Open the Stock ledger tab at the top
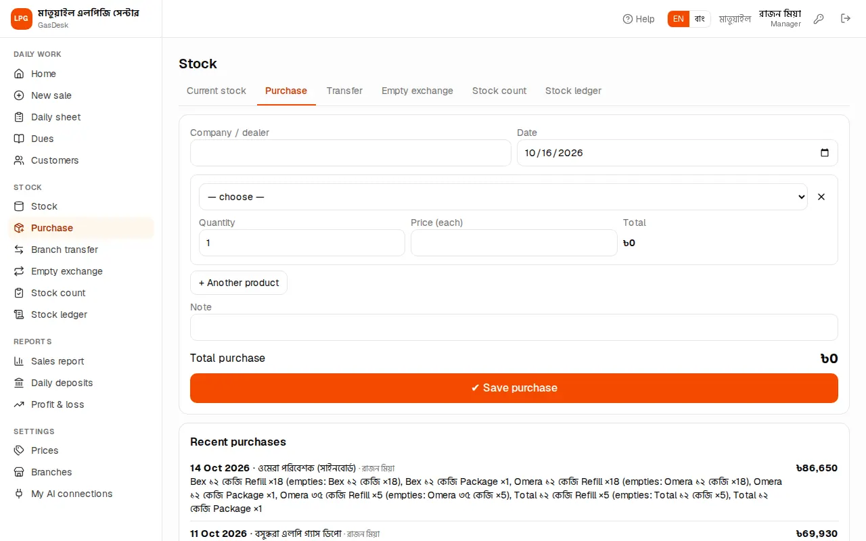The height and width of the screenshot is (541, 866). point(573,91)
